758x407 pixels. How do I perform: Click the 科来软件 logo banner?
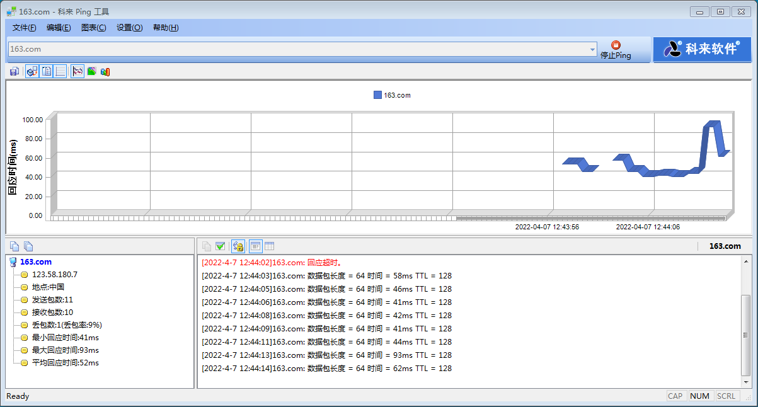(701, 49)
